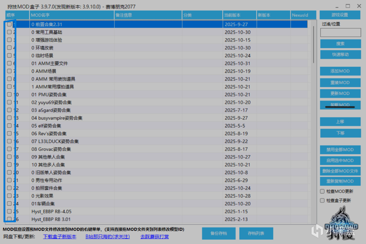
Task: Click the 备份存档 button
Action: pyautogui.click(x=219, y=233)
